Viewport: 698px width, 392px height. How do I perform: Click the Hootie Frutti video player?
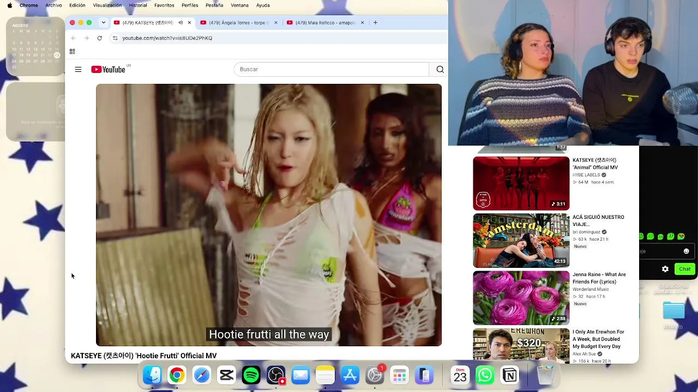coord(269,215)
